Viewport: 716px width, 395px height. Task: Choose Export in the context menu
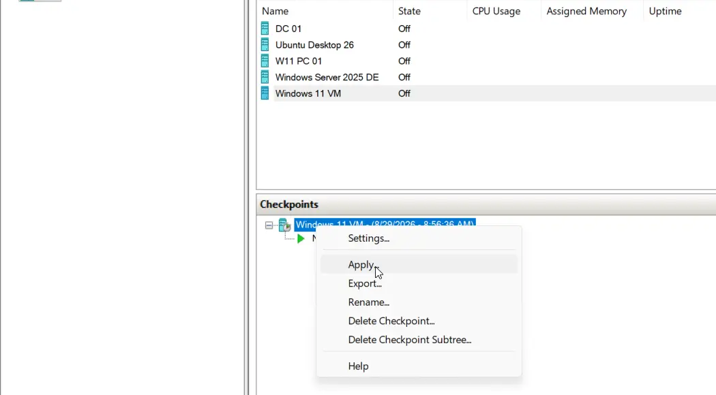419,283
